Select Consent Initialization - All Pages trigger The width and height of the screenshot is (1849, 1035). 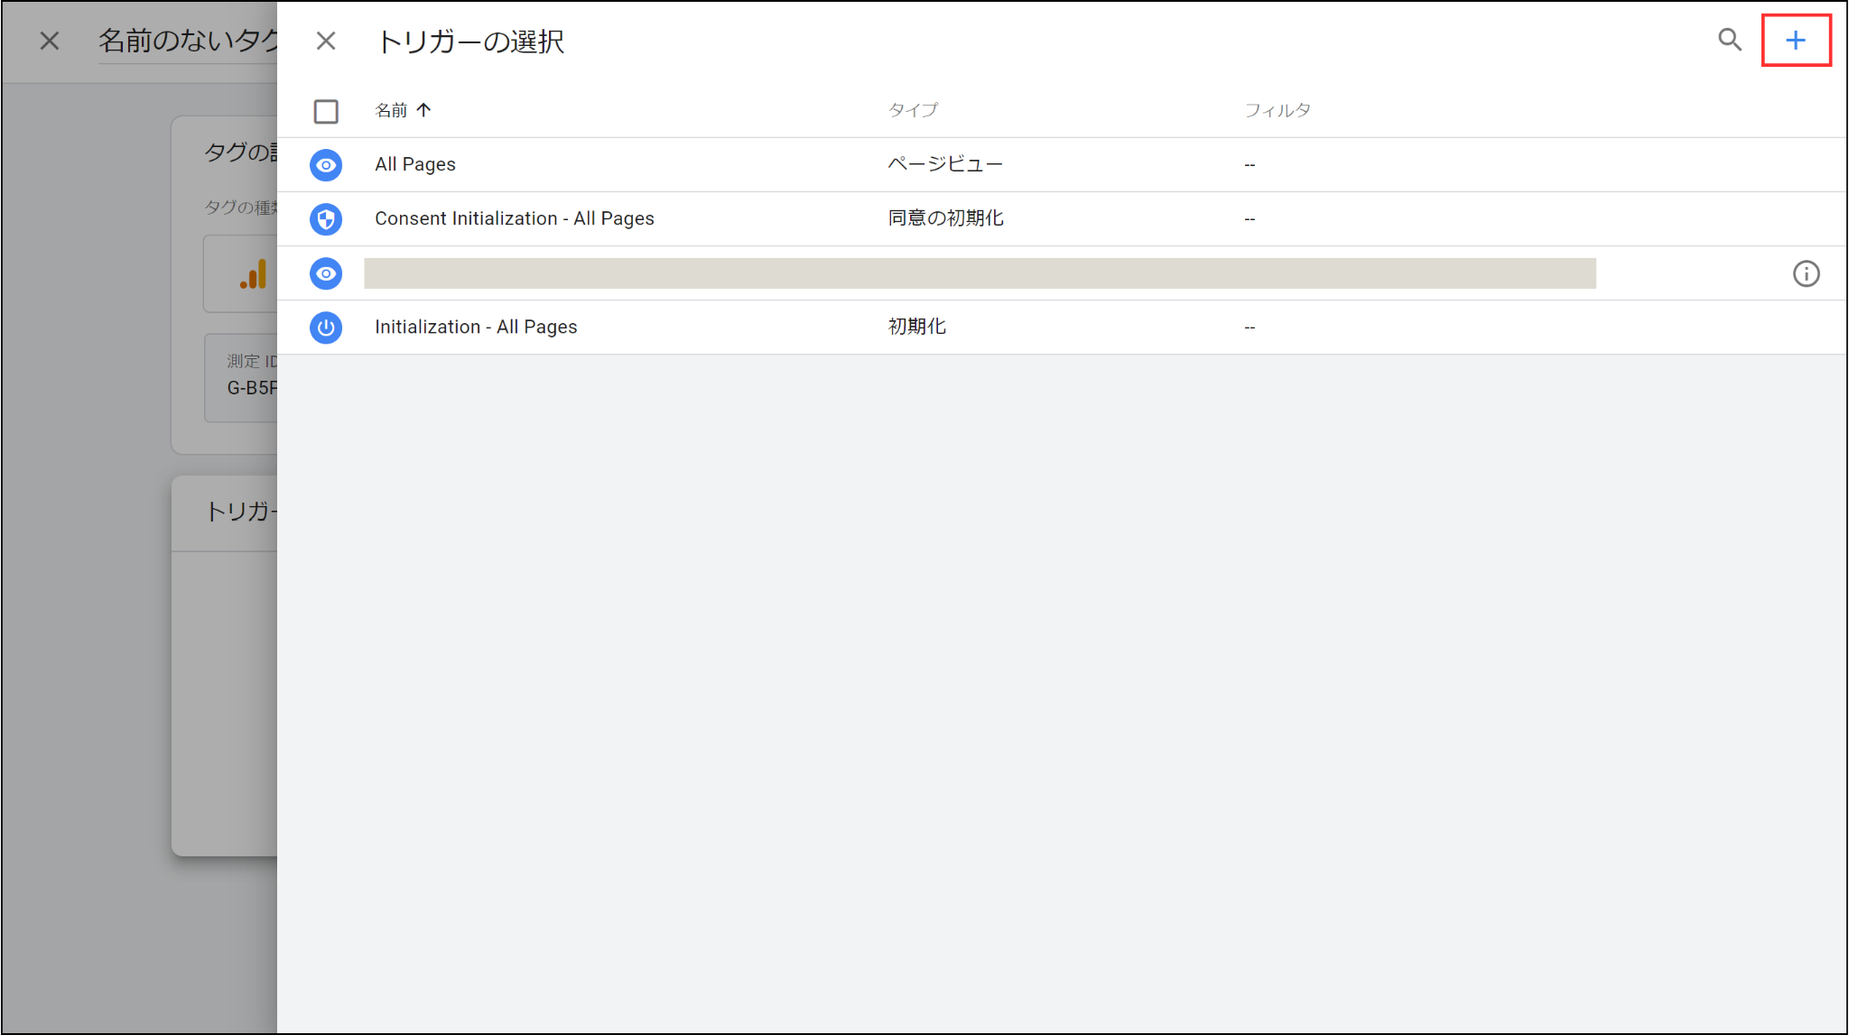point(1061,218)
